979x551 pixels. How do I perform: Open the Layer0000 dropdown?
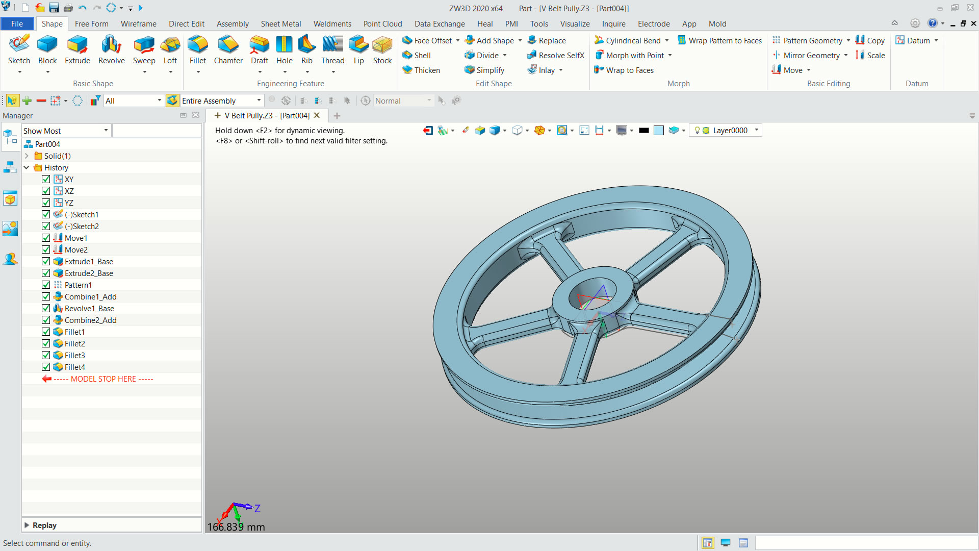(757, 130)
